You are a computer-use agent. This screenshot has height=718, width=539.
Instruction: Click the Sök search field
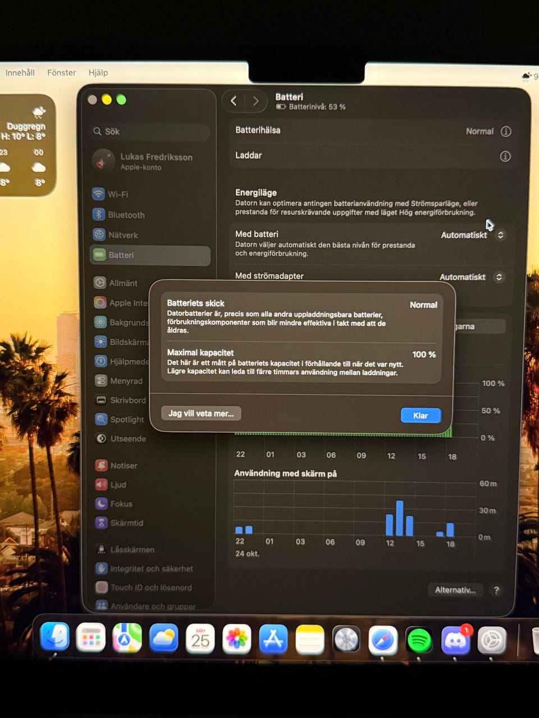click(150, 131)
